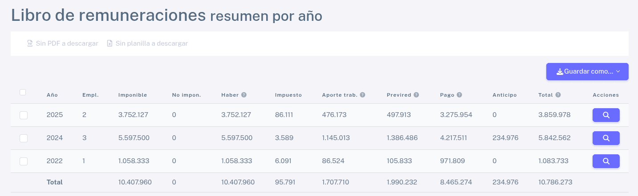Click the Aporte trab. help icon

pyautogui.click(x=362, y=95)
